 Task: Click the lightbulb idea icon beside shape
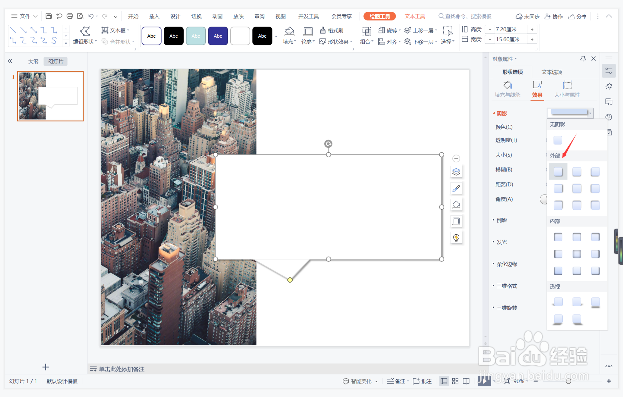point(456,238)
